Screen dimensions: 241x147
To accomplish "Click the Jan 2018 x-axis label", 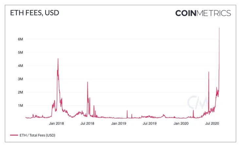I will [x=56, y=123].
